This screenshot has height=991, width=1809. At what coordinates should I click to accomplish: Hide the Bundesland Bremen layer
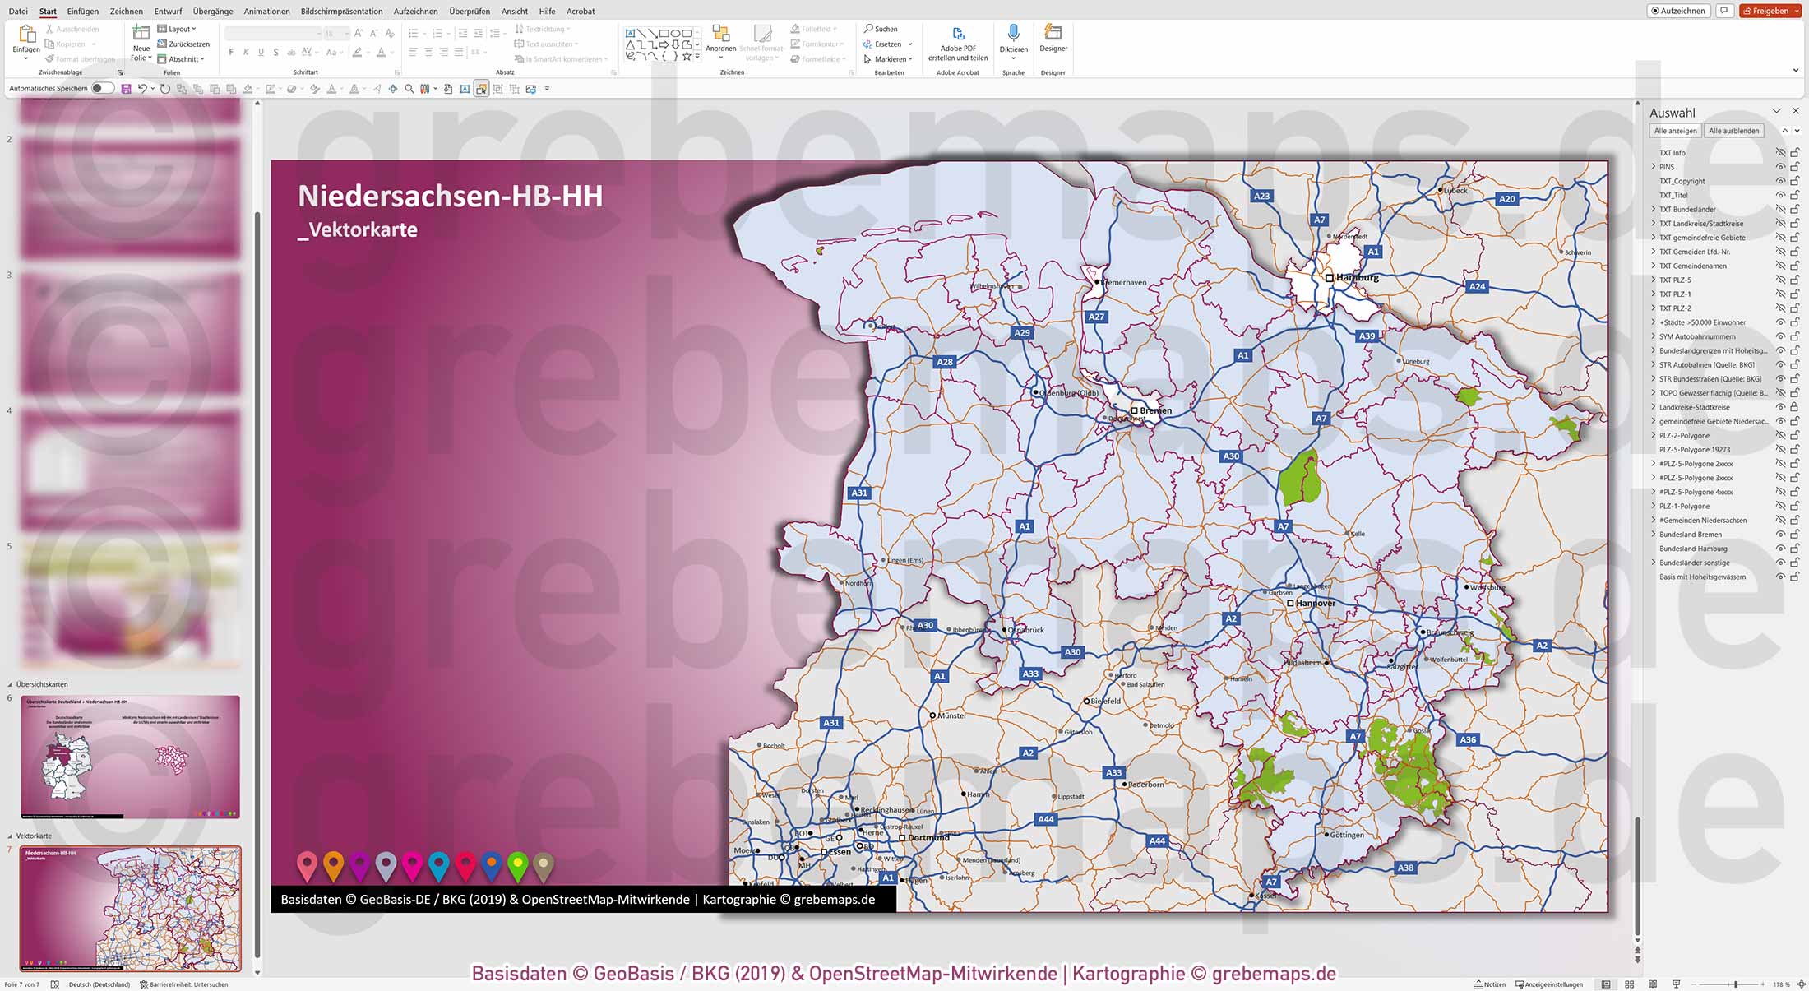click(x=1780, y=534)
